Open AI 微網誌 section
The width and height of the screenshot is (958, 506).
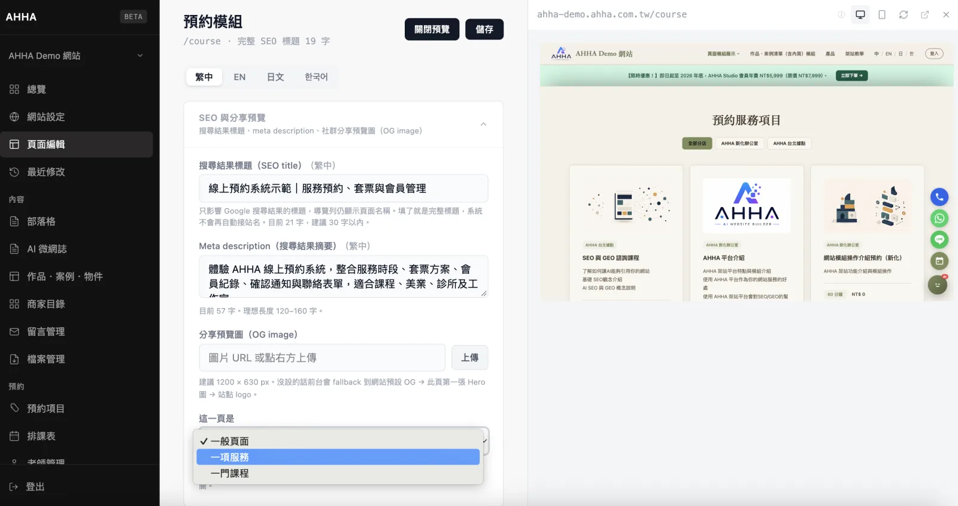pyautogui.click(x=76, y=249)
